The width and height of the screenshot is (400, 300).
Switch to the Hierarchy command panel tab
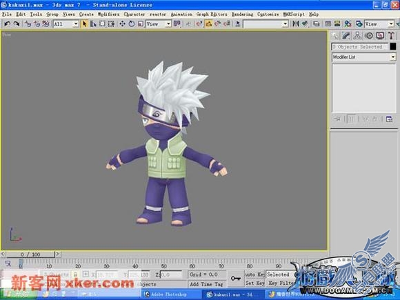357,36
